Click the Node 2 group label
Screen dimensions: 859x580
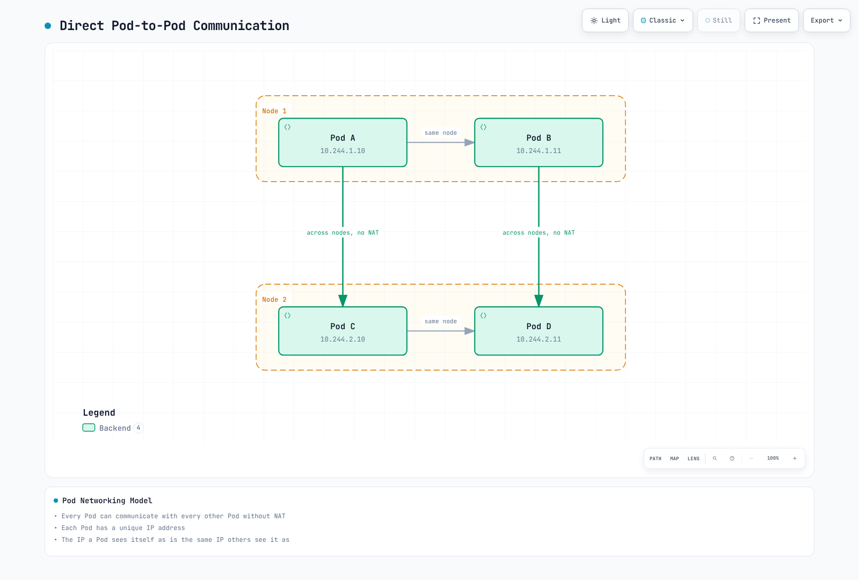click(x=274, y=300)
